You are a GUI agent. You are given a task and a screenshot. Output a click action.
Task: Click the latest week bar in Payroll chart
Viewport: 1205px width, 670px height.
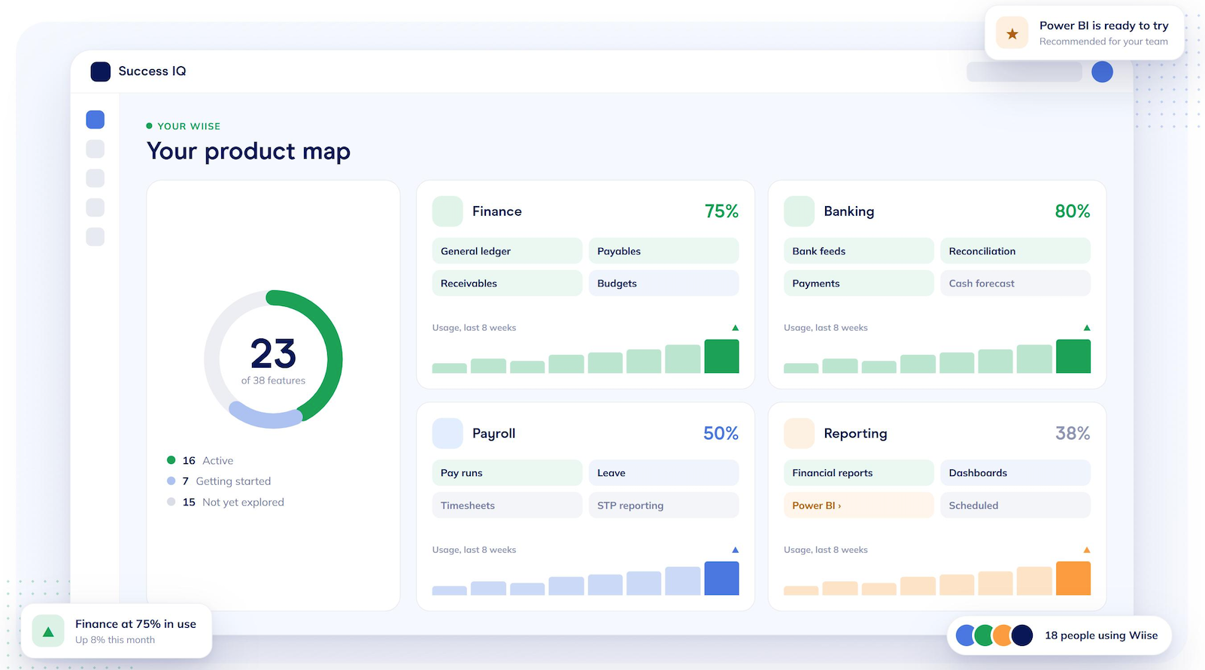pyautogui.click(x=721, y=578)
